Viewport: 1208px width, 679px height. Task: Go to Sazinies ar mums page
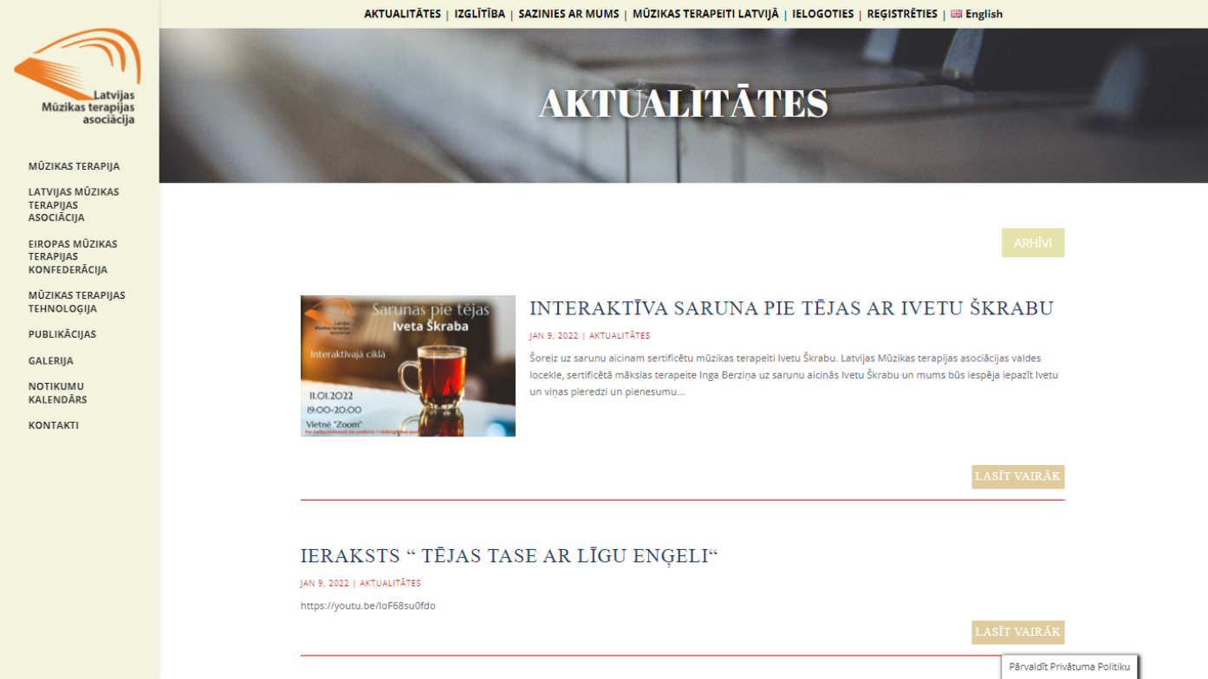pos(568,14)
